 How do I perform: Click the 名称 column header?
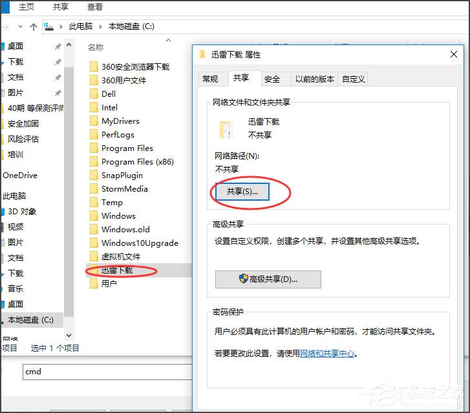point(96,47)
